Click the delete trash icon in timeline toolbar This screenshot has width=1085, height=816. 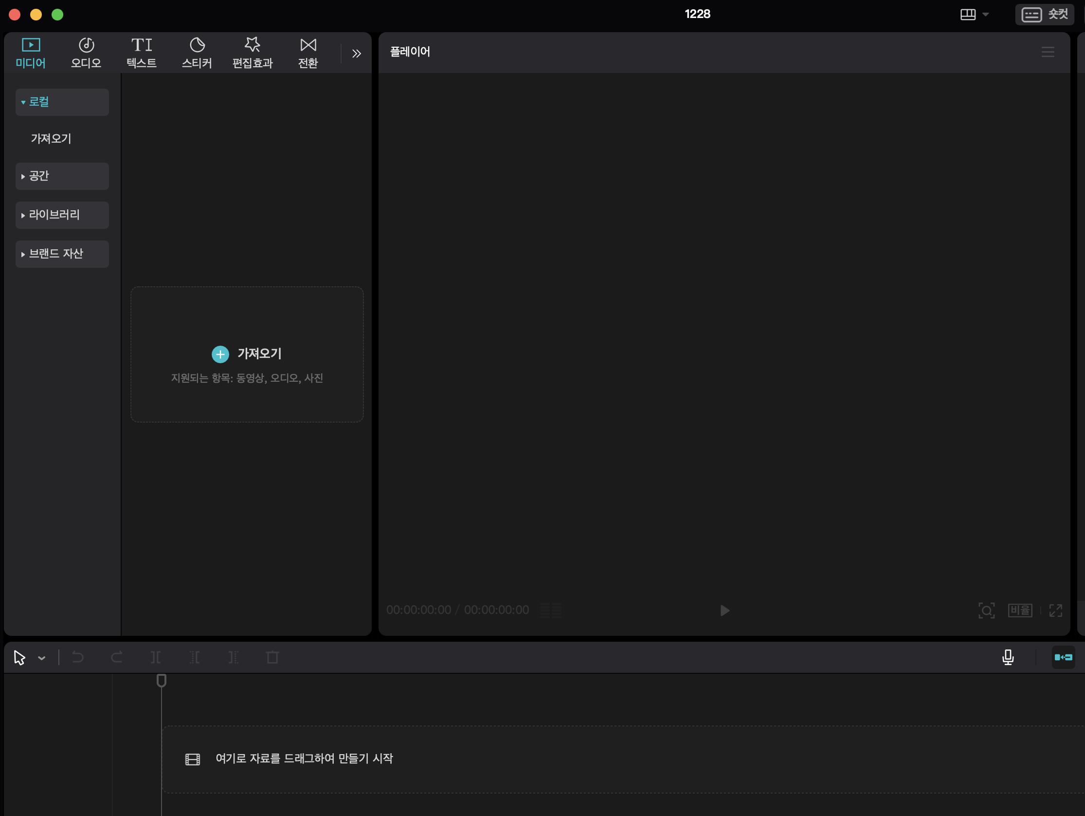272,657
